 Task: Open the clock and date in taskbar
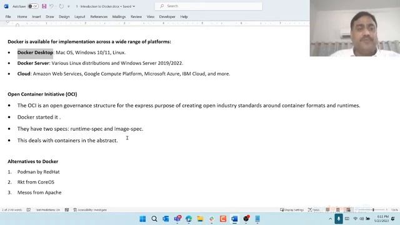[382, 219]
